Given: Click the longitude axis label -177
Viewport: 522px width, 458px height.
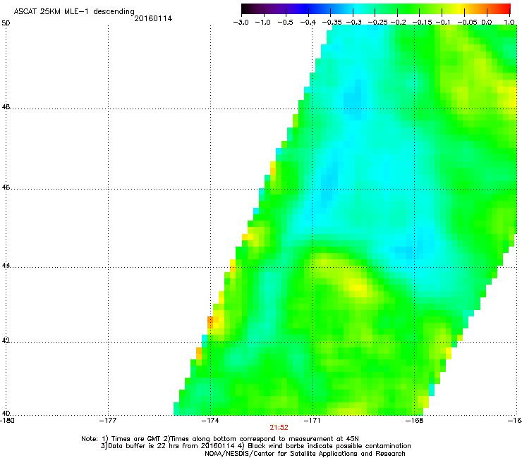Looking at the screenshot, I should tap(108, 421).
